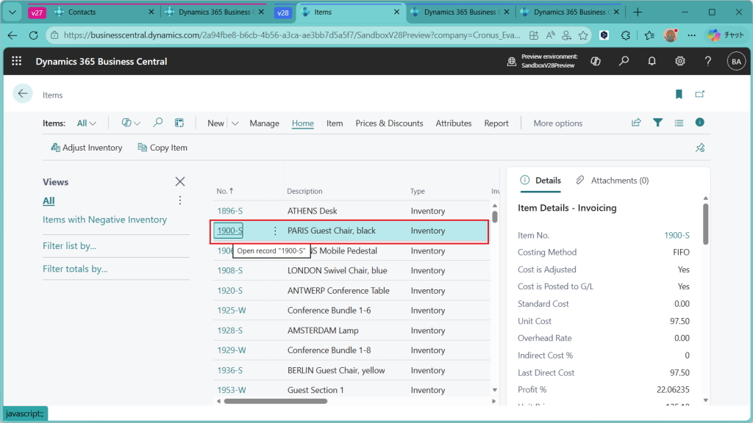Click the share icon in the action bar

(636, 123)
